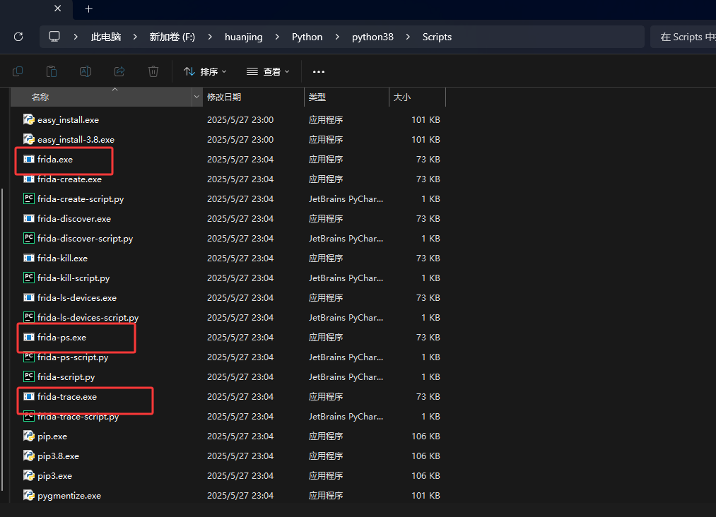The image size is (716, 517).
Task: Go to python38 folder in breadcrumb
Action: (x=372, y=37)
